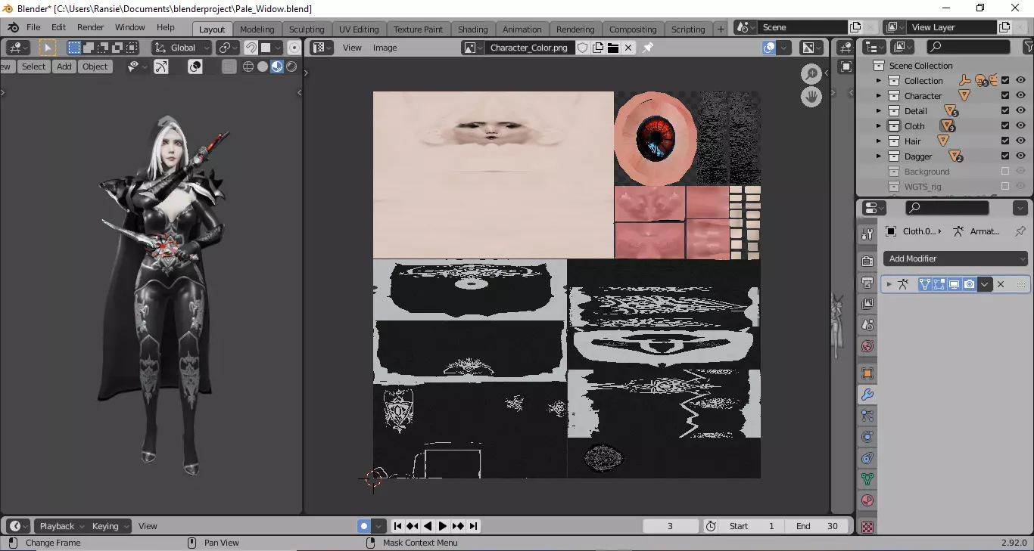Enable the WGTS_rig collection checkbox
The image size is (1034, 551).
click(x=1005, y=187)
